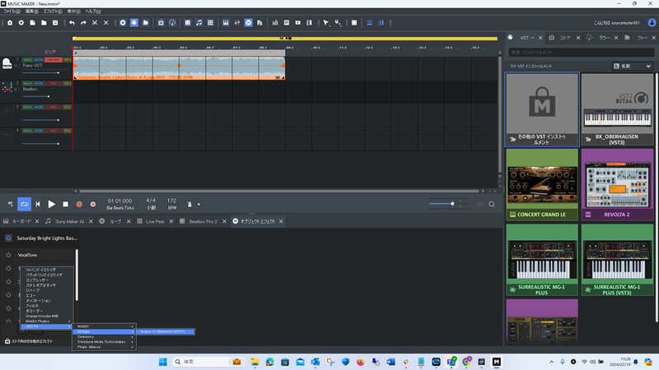
Task: Click the cloud upload icon in toolbar
Action: tap(172, 23)
